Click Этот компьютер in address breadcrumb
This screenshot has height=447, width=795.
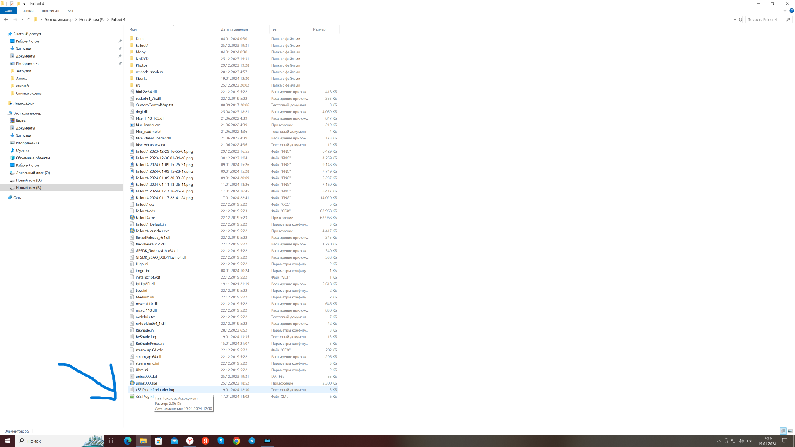(58, 19)
